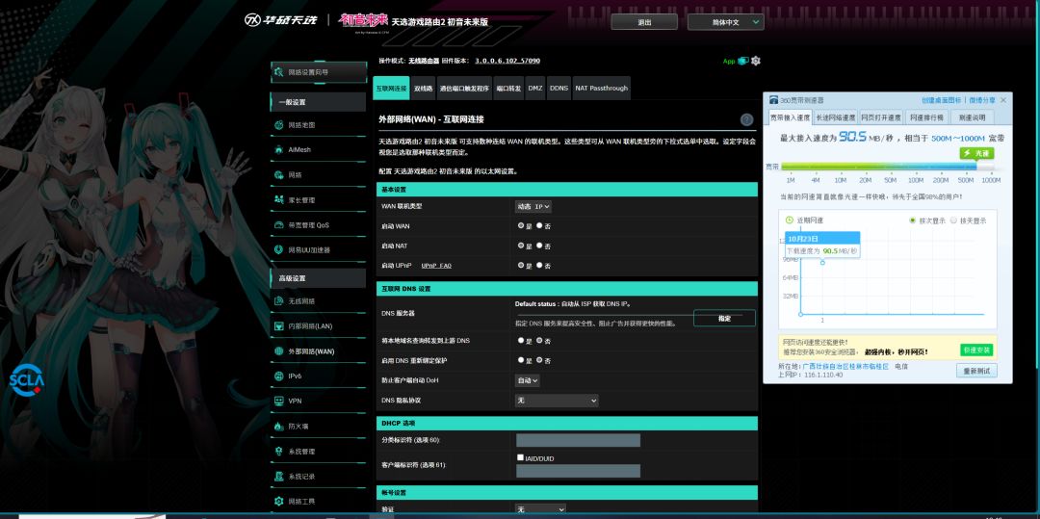1040x519 pixels.
Task: Click the gear icon beside App
Action: coord(756,61)
